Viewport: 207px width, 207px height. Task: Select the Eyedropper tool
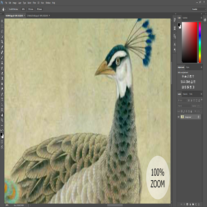coord(2,47)
